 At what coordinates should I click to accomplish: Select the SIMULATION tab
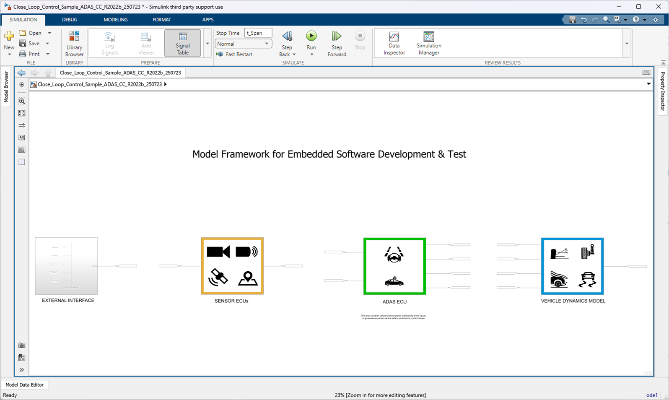(23, 20)
